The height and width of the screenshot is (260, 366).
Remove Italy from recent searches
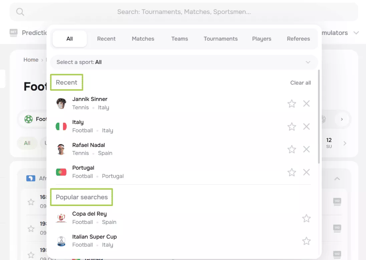coord(306,127)
